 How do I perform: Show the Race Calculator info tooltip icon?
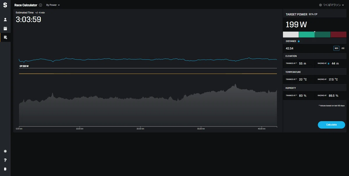point(40,5)
